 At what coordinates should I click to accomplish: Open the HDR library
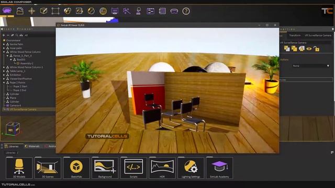coord(162,168)
